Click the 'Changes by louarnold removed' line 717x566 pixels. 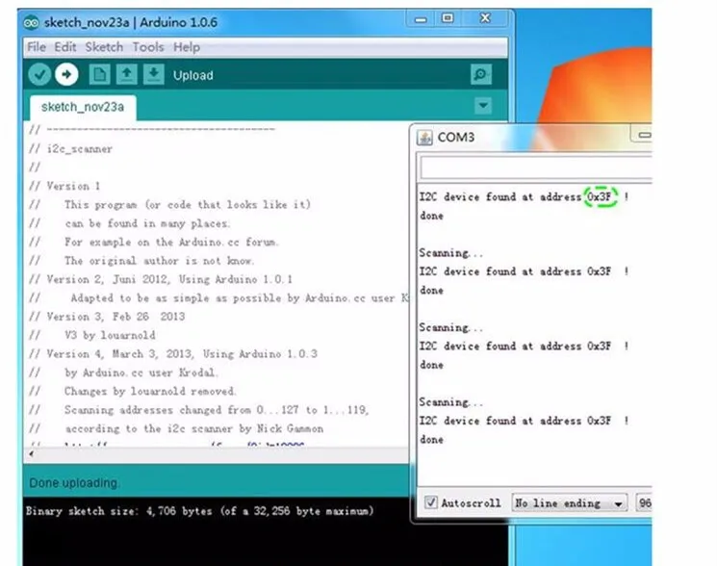(x=133, y=392)
